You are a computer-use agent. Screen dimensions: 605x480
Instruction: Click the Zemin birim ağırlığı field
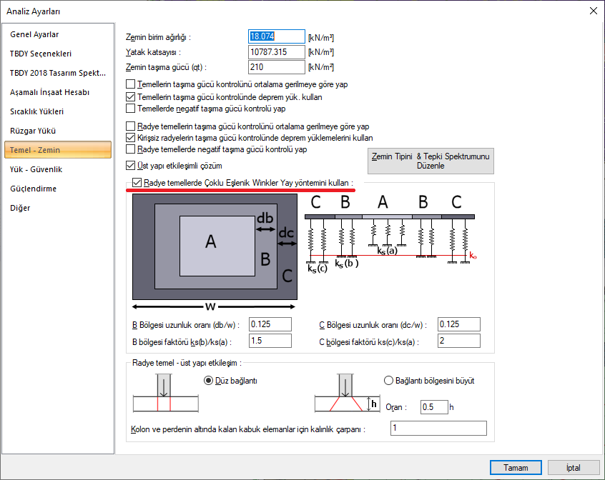[277, 36]
